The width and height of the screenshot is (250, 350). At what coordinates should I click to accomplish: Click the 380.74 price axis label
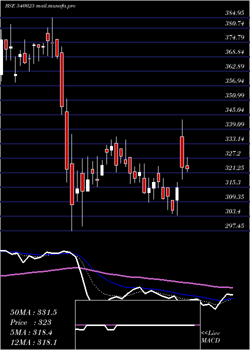click(x=234, y=23)
